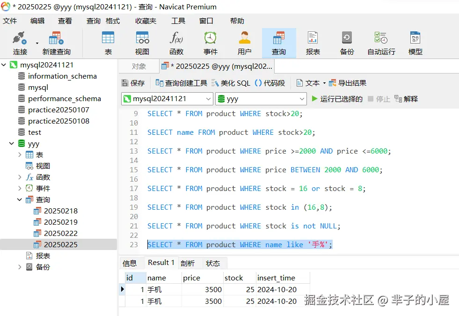
Task: Switch to the 对象 tab
Action: point(139,66)
